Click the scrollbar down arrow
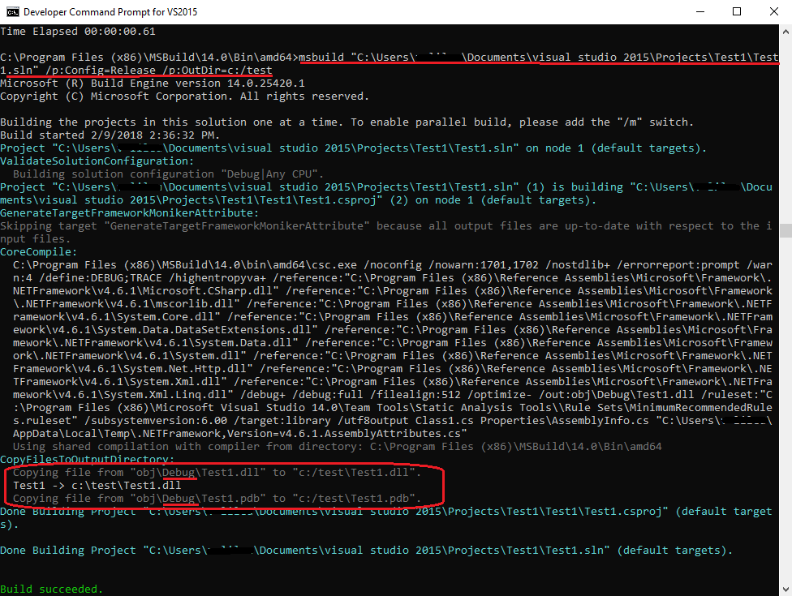This screenshot has height=596, width=792. [786, 589]
